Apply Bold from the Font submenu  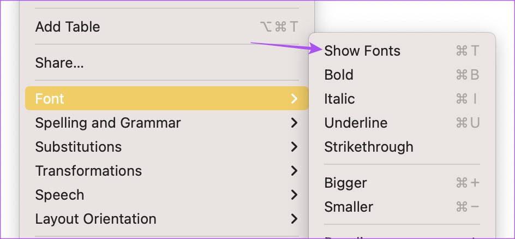click(x=339, y=75)
